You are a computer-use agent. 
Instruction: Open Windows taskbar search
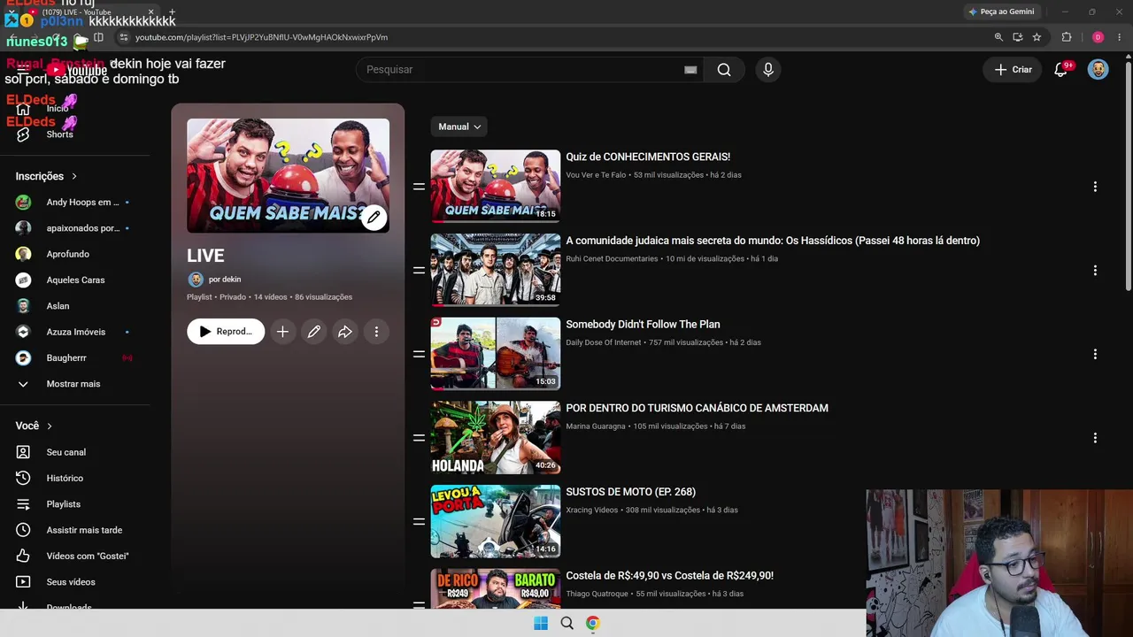566,623
